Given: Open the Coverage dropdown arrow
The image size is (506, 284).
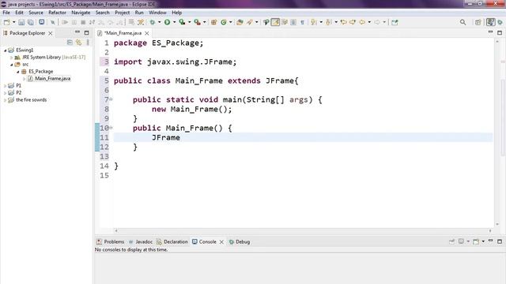Looking at the screenshot, I should pos(190,22).
